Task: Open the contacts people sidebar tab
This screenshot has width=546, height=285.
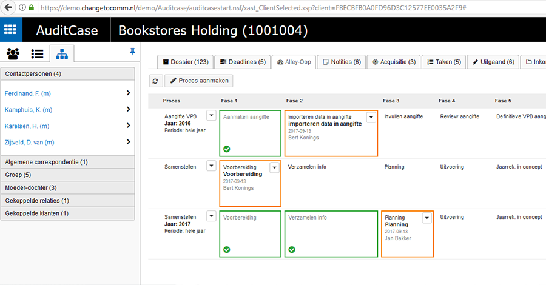Action: (x=13, y=53)
